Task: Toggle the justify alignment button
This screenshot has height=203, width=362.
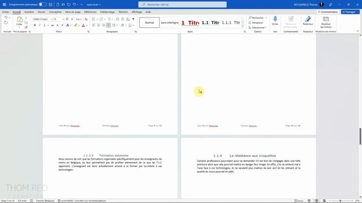Action: click(108, 25)
